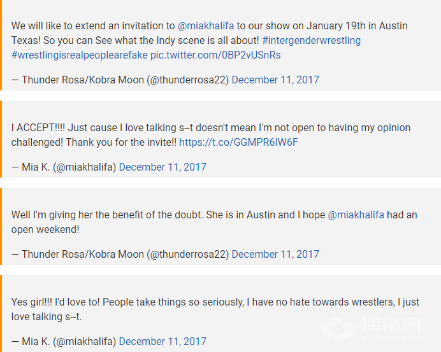Open Mia K. 'I ACCEPT' tweet's date link

163,167
